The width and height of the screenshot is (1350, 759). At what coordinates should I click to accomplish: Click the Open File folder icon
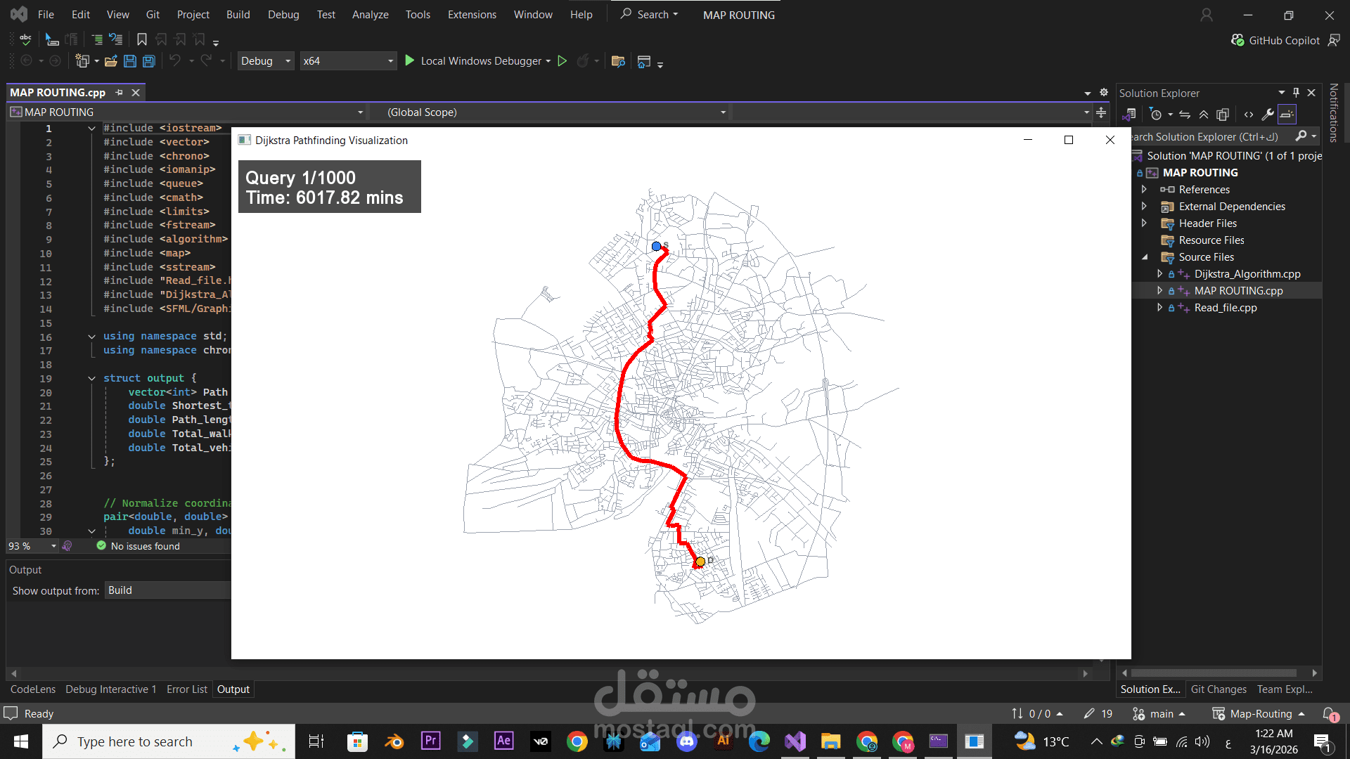coord(110,61)
